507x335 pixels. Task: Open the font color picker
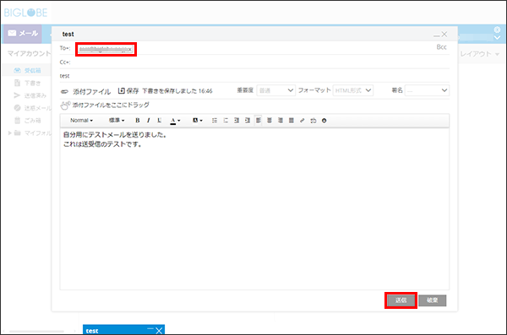[x=175, y=121]
